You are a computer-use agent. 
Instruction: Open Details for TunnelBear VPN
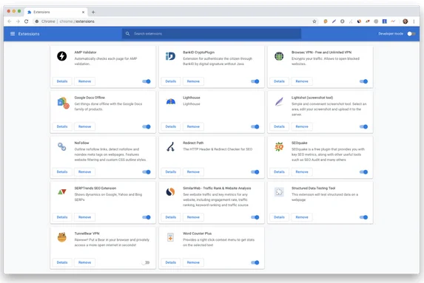tap(62, 262)
